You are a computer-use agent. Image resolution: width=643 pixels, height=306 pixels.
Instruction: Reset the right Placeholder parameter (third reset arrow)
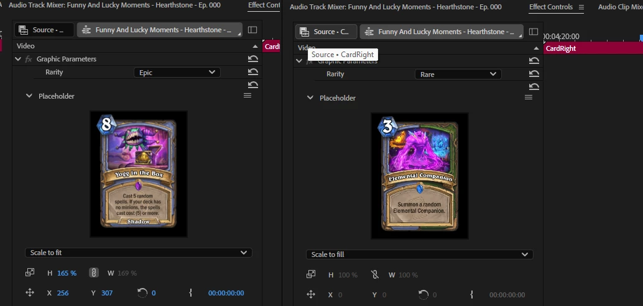(x=534, y=87)
